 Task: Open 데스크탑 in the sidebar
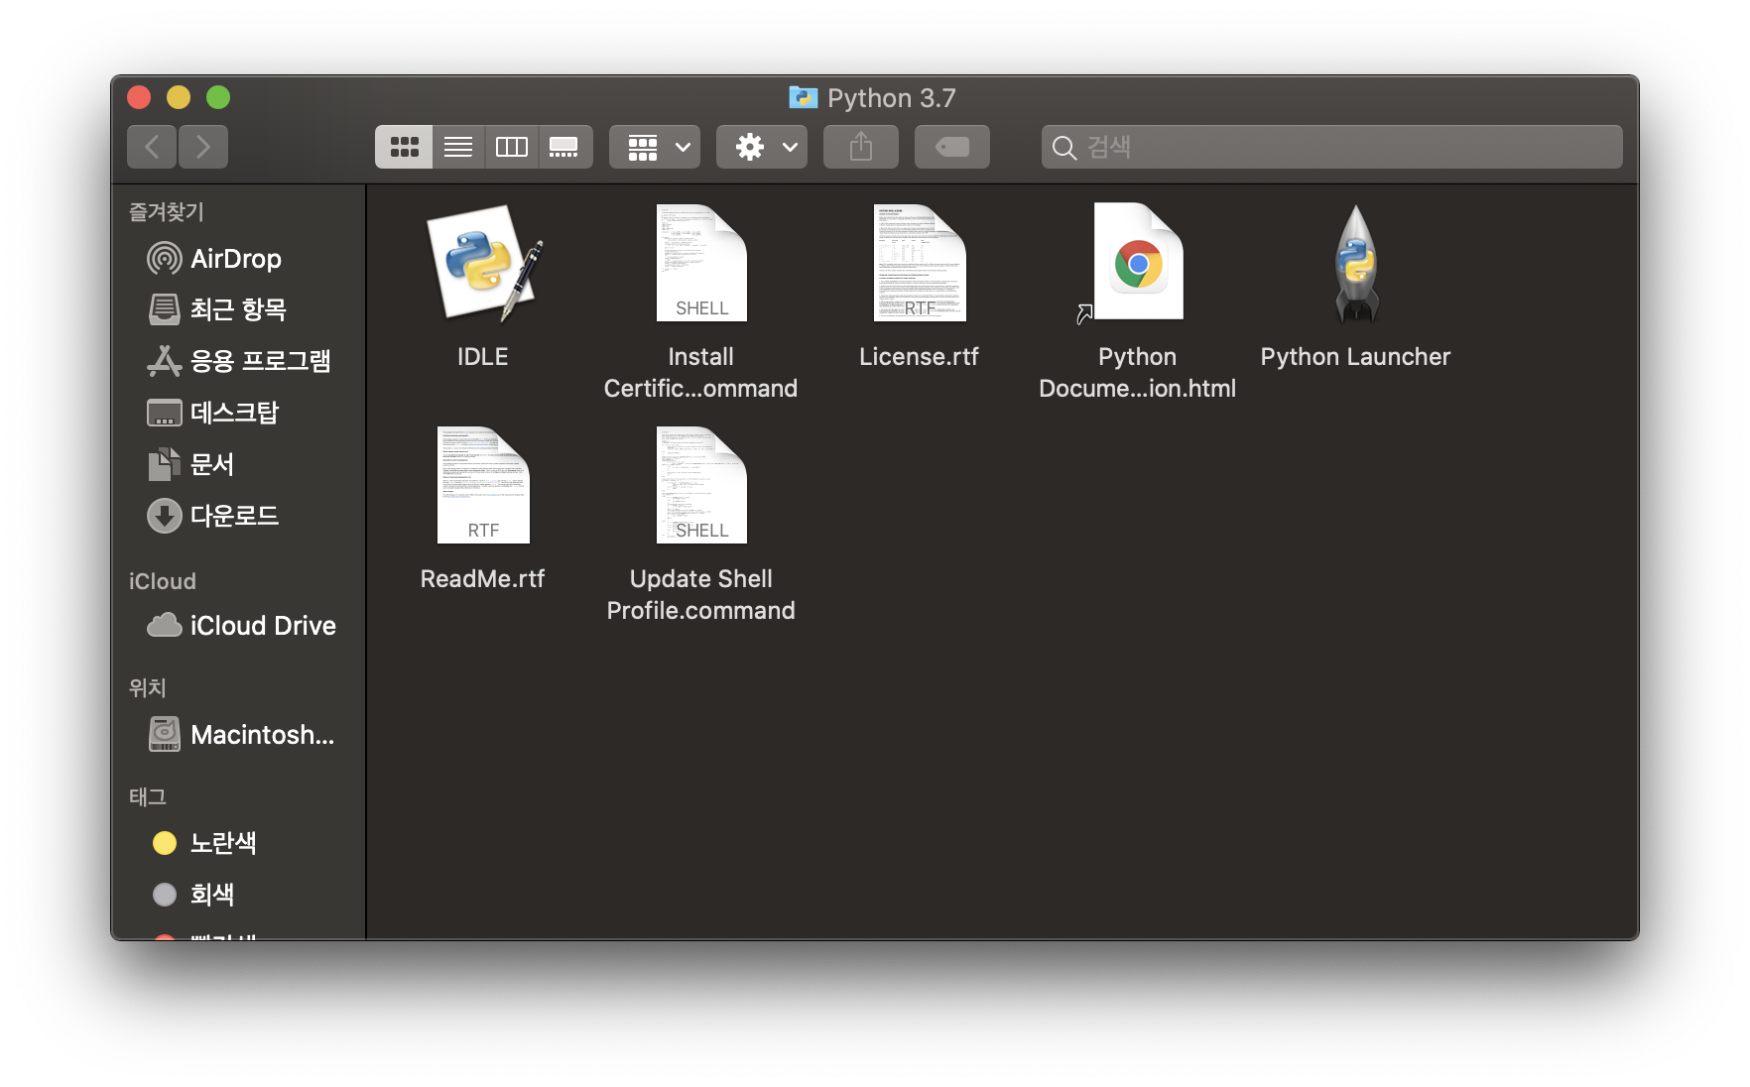pyautogui.click(x=238, y=413)
